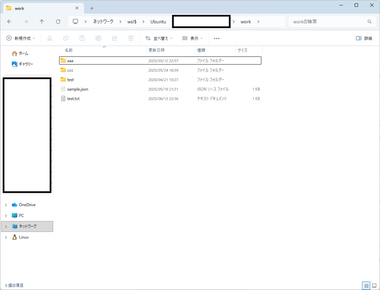Click the Paste icon in the toolbar
This screenshot has width=380, height=290.
coord(82,38)
